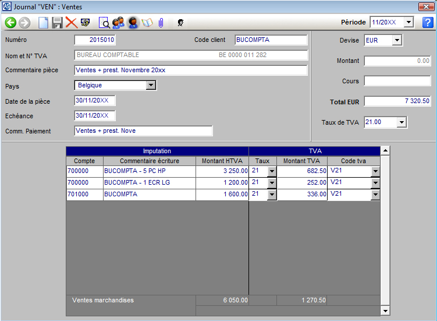Click the green back arrow icon
Image resolution: width=437 pixels, height=321 pixels.
(x=10, y=23)
